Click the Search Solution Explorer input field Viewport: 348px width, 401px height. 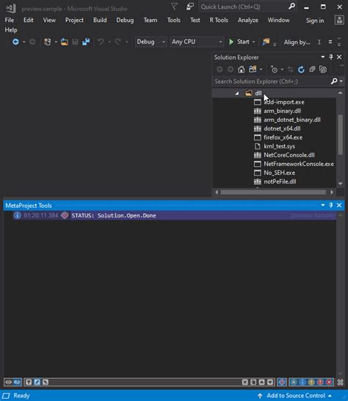tap(271, 82)
